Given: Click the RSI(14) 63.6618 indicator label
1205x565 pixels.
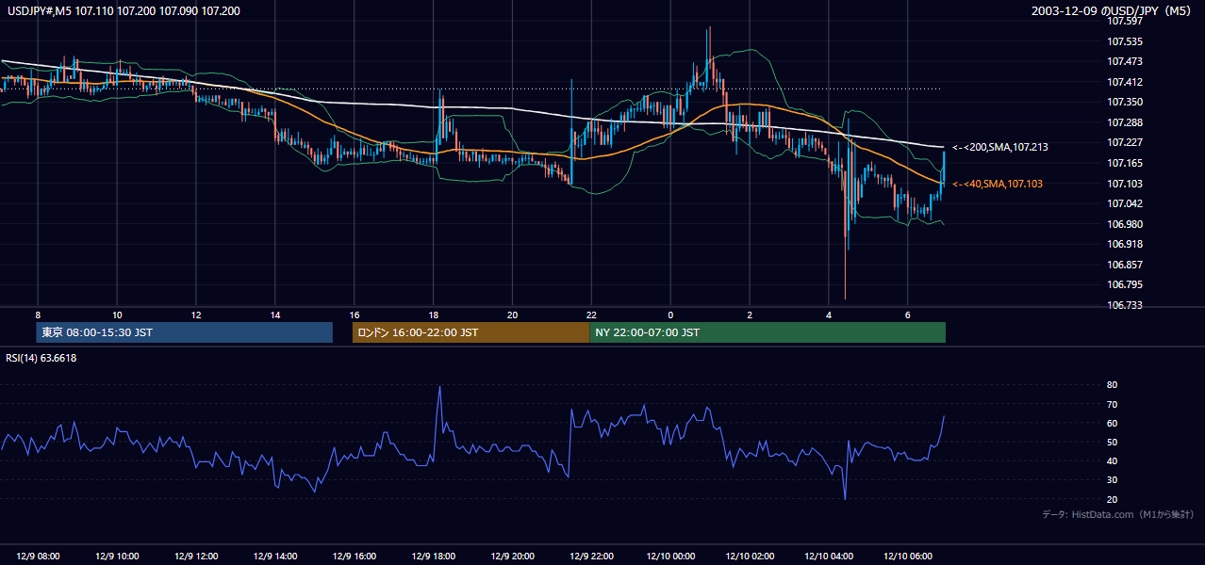Looking at the screenshot, I should point(41,358).
